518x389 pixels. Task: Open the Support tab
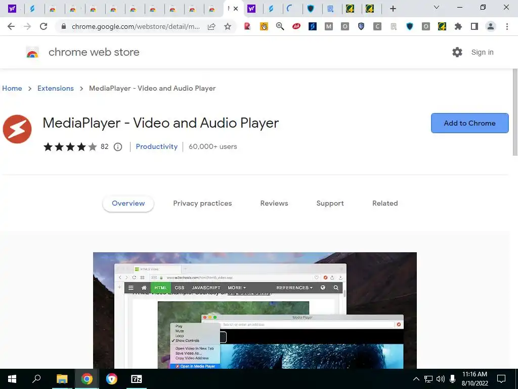(x=330, y=204)
